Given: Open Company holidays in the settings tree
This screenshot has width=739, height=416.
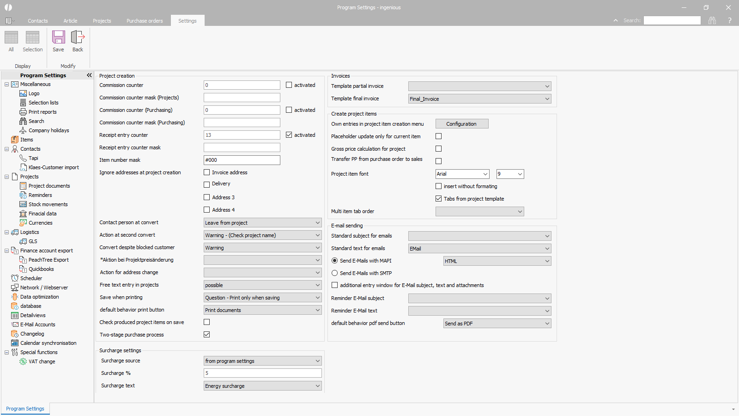Looking at the screenshot, I should [x=48, y=130].
